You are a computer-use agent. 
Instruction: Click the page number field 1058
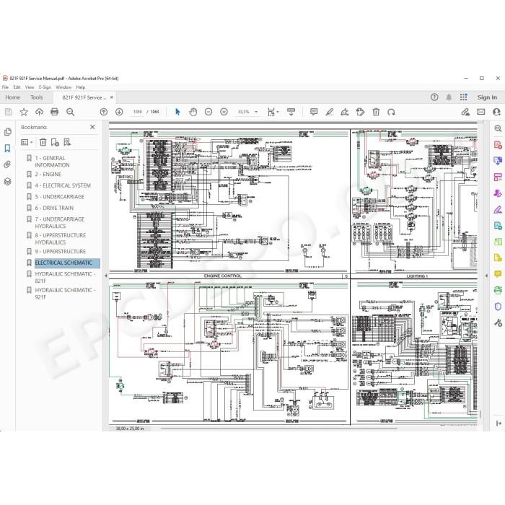tap(137, 112)
